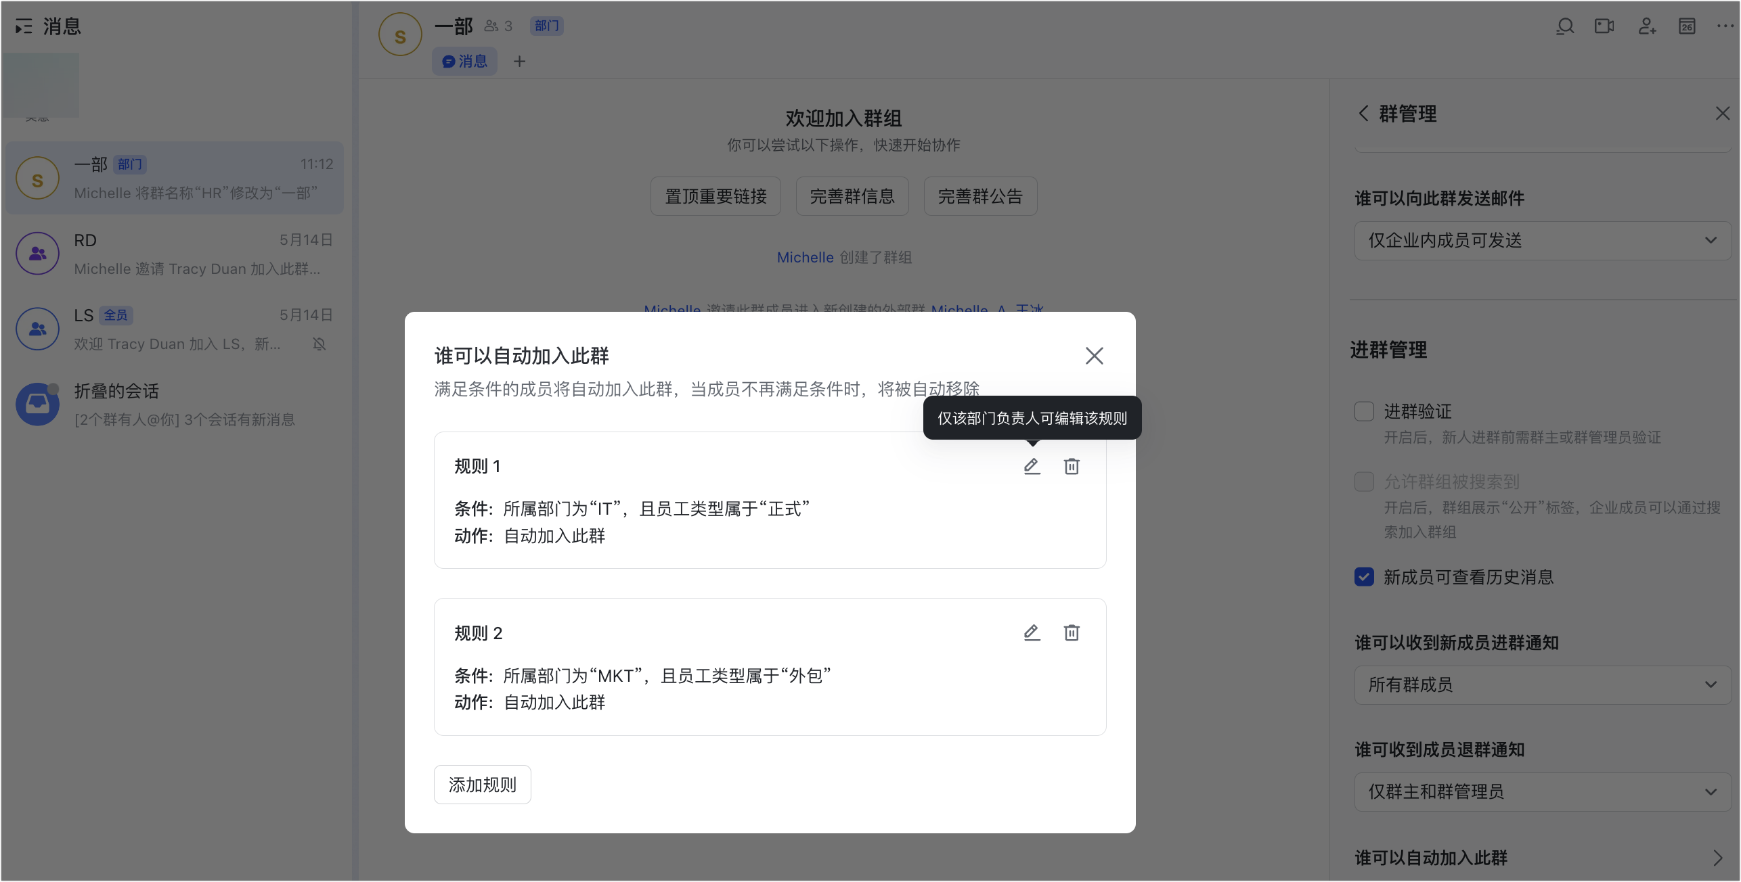The image size is (1741, 882).
Task: Click the muted bell icon on LS chat
Action: [319, 344]
